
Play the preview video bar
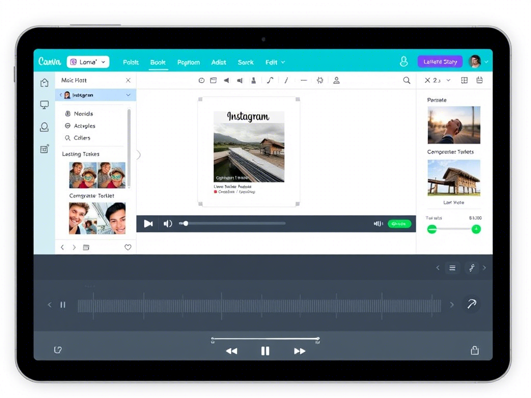click(148, 224)
